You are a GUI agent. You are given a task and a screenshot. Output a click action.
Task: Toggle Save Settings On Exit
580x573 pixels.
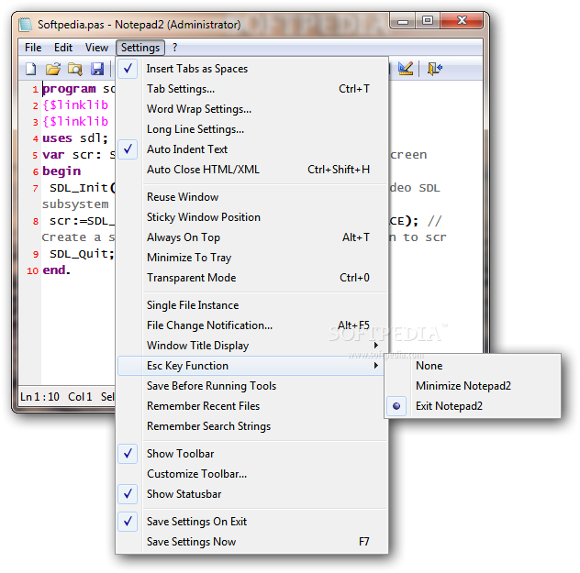[x=252, y=522]
